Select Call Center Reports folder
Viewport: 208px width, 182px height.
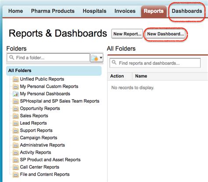(x=39, y=167)
